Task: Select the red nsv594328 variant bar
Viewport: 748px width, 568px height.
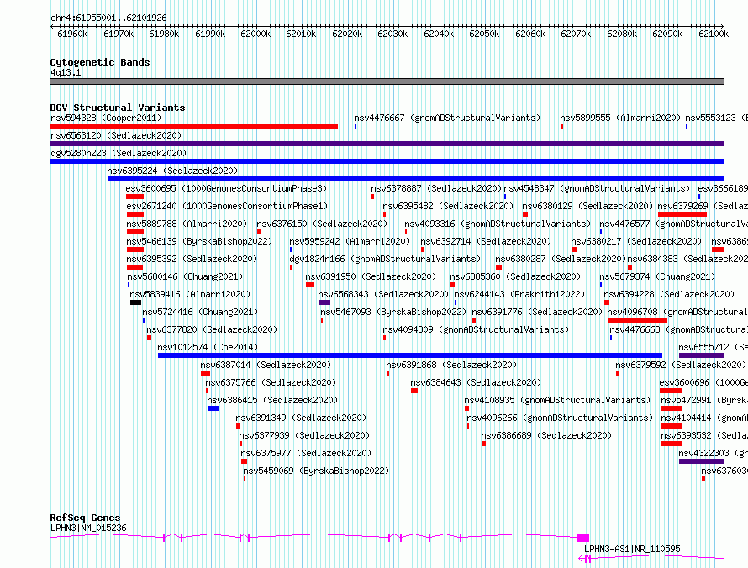Action: click(x=193, y=126)
